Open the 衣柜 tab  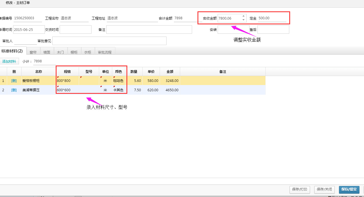pos(88,52)
